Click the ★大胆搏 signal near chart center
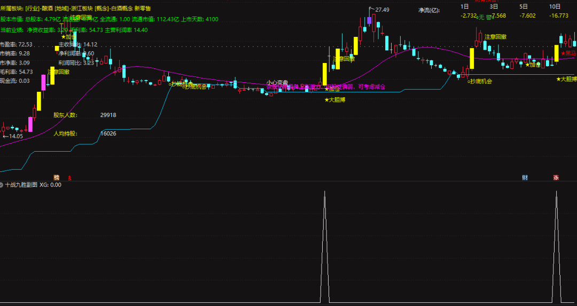 point(335,100)
